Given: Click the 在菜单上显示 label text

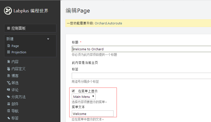Looking at the screenshot, I should tap(88, 91).
